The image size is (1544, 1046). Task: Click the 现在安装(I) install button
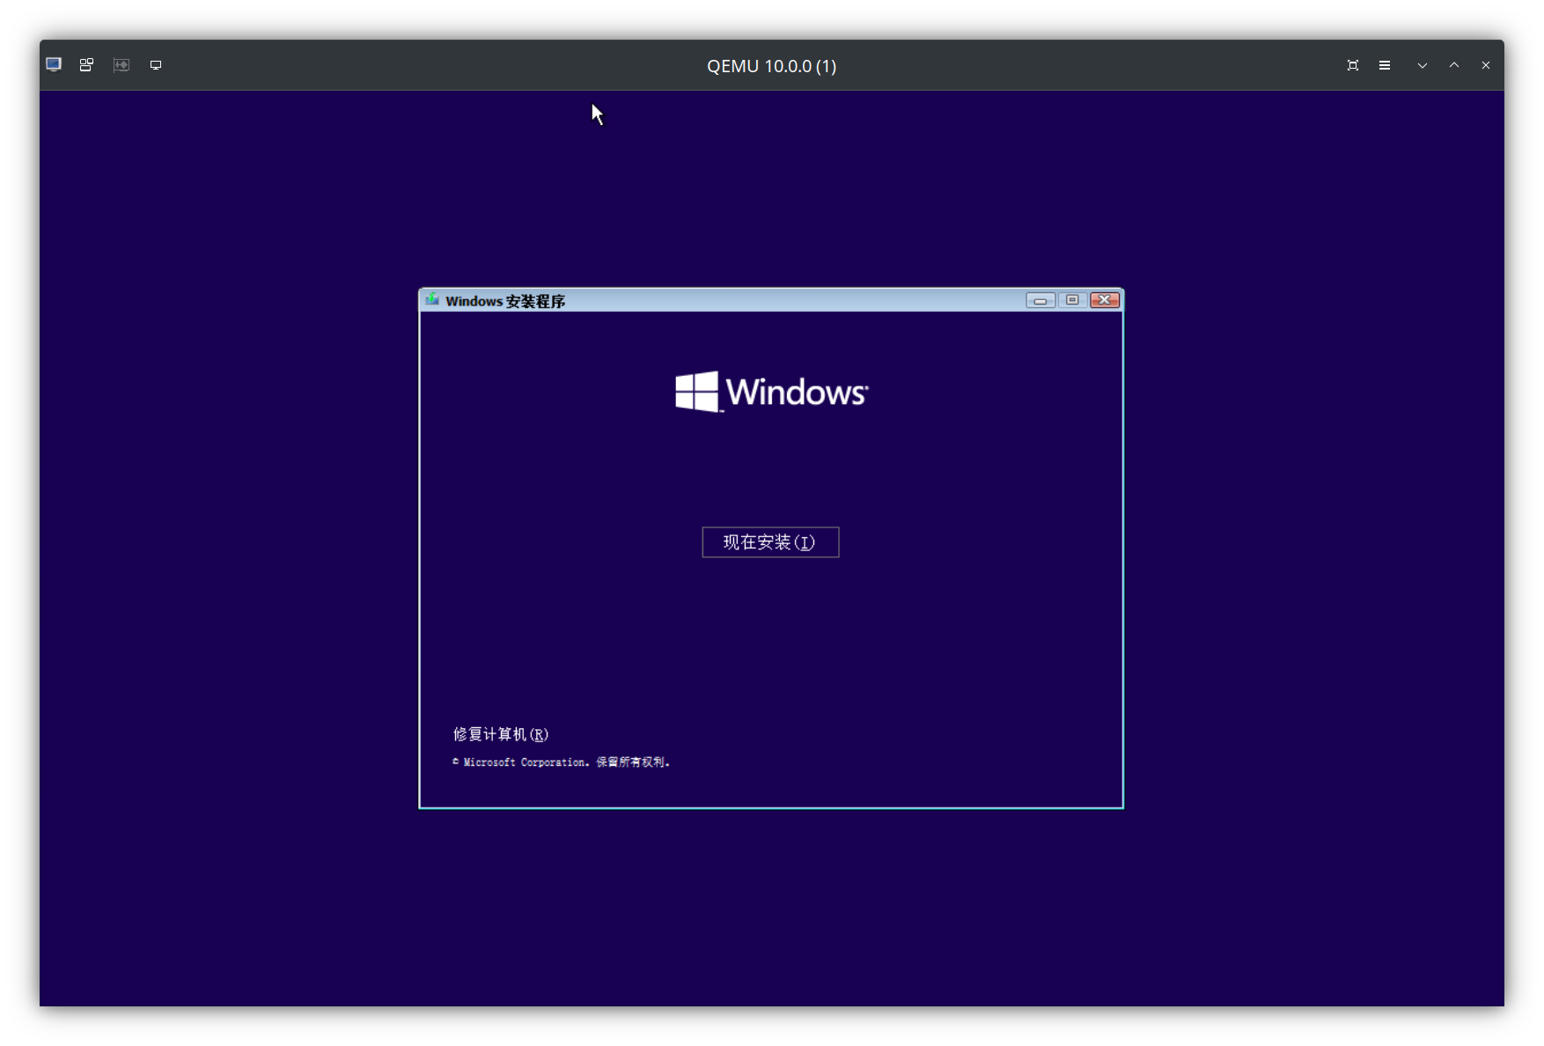[770, 542]
